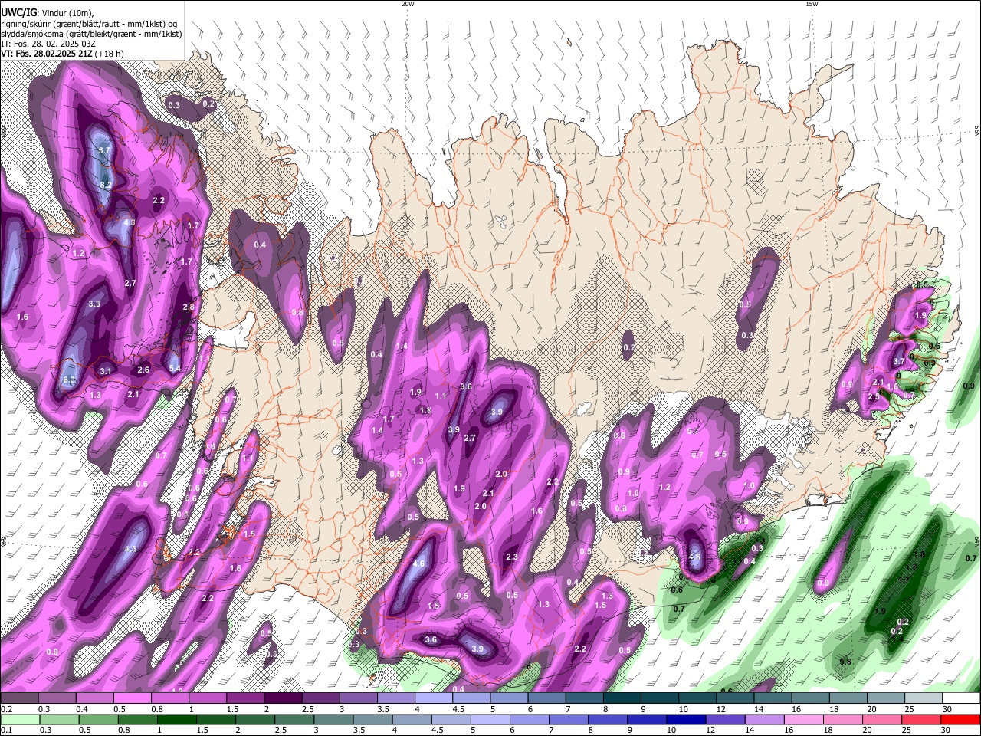Screen dimensions: 981x736
Task: Click the 'IT: Fös. 28. 02. 2025 03Z' line
Action: click(x=48, y=44)
